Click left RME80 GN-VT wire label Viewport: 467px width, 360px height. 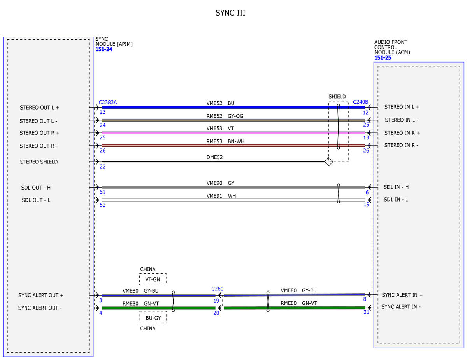click(142, 303)
